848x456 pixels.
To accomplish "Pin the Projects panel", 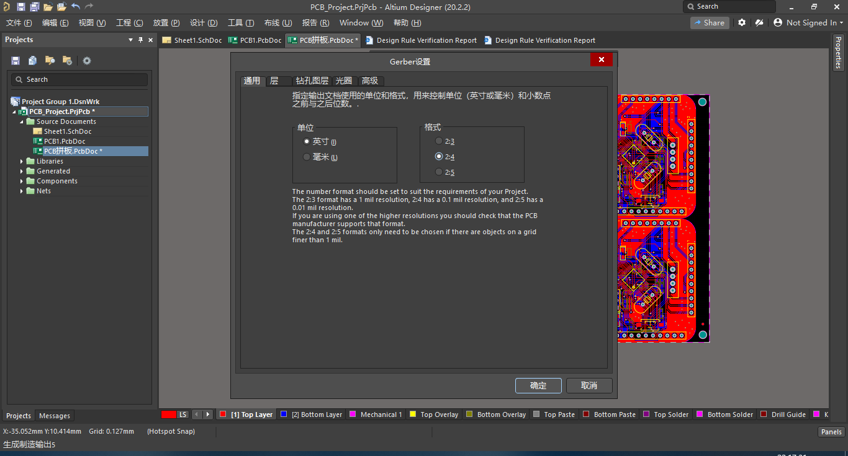I will [140, 40].
